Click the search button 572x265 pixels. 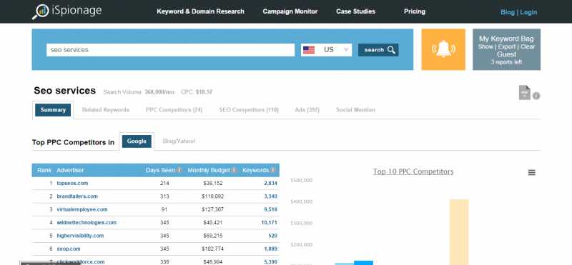(378, 50)
